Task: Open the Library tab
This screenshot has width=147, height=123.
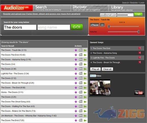Action: click(x=127, y=8)
